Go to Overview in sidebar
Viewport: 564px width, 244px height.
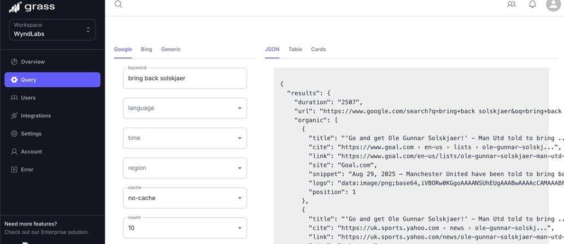tap(52, 62)
